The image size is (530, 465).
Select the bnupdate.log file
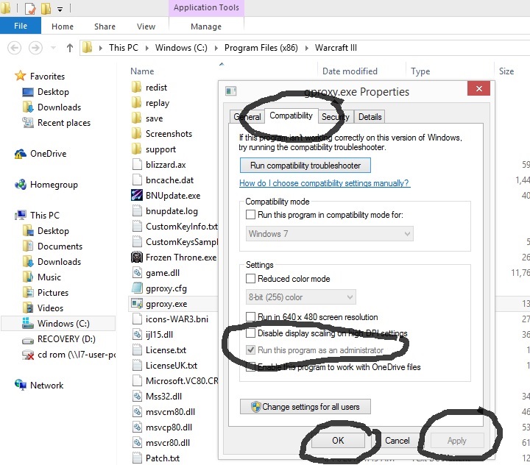[x=172, y=211]
